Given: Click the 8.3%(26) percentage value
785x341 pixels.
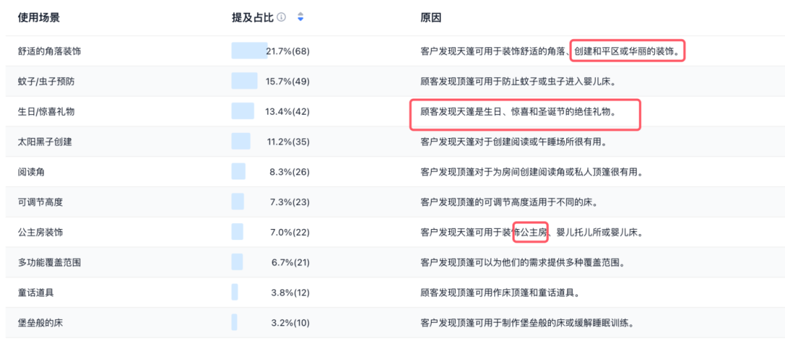Looking at the screenshot, I should 289,172.
